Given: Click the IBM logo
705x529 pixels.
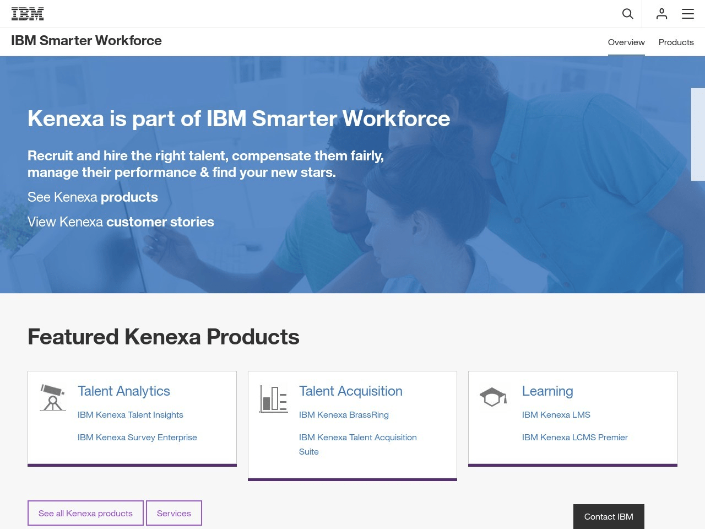Looking at the screenshot, I should 28,14.
